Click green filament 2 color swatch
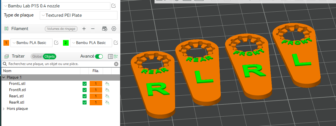The image size is (336, 126). click(x=66, y=43)
